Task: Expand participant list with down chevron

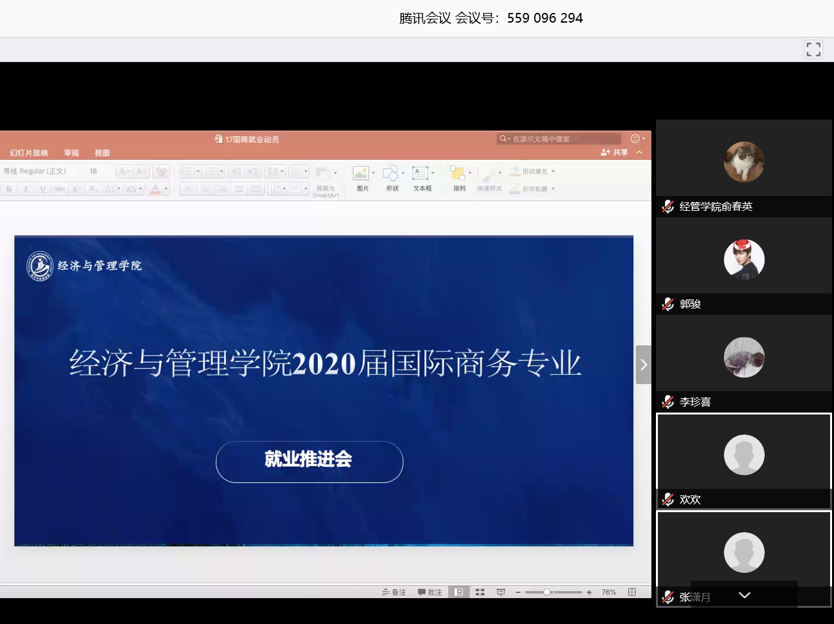Action: coord(745,596)
